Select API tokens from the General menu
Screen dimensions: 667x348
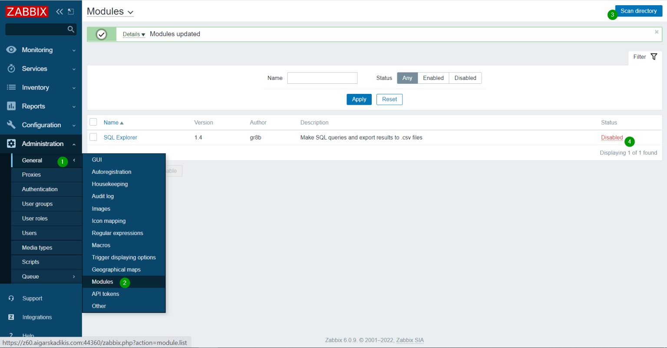click(104, 294)
